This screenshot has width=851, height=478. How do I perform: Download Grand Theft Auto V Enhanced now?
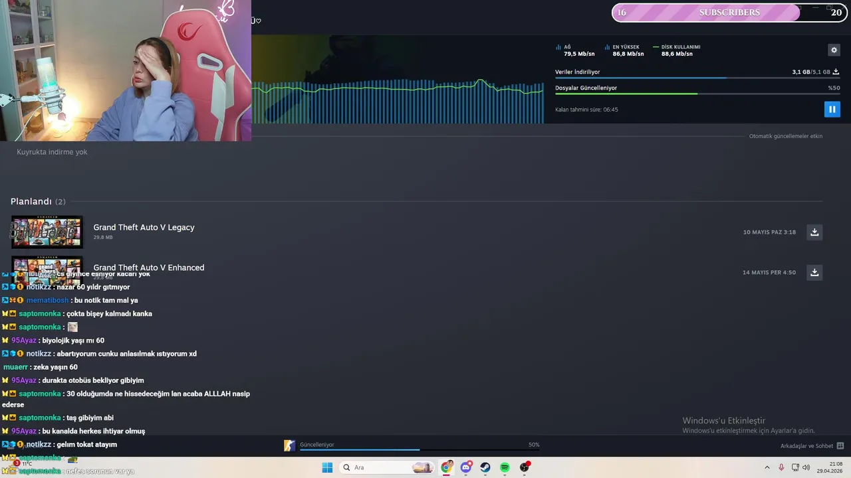click(814, 272)
